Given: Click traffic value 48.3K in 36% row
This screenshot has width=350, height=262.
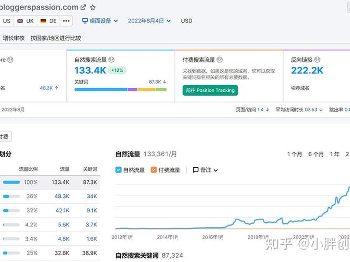Looking at the screenshot, I should tap(62, 196).
